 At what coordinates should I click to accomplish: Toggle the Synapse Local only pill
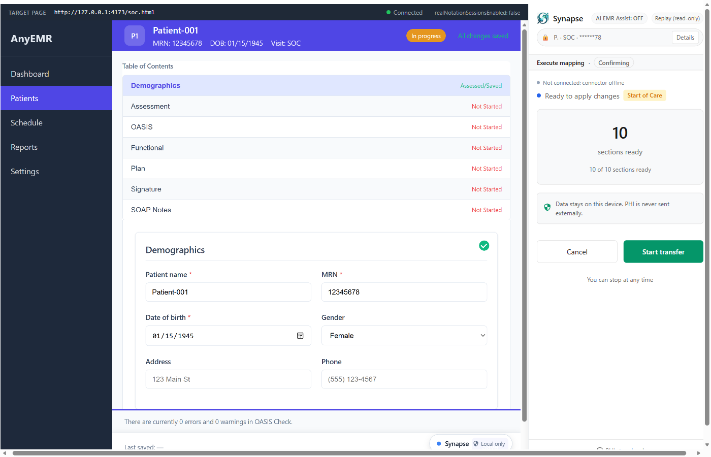[471, 443]
